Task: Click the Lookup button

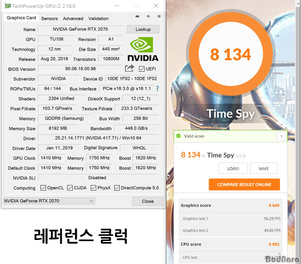Action: pos(143,29)
